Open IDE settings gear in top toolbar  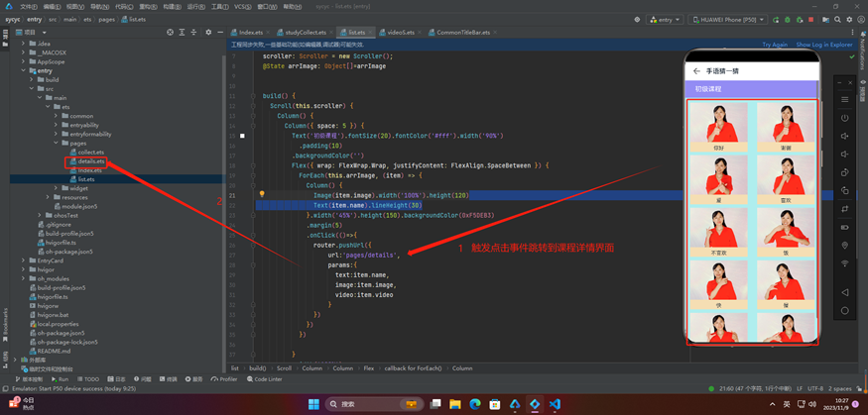850,20
